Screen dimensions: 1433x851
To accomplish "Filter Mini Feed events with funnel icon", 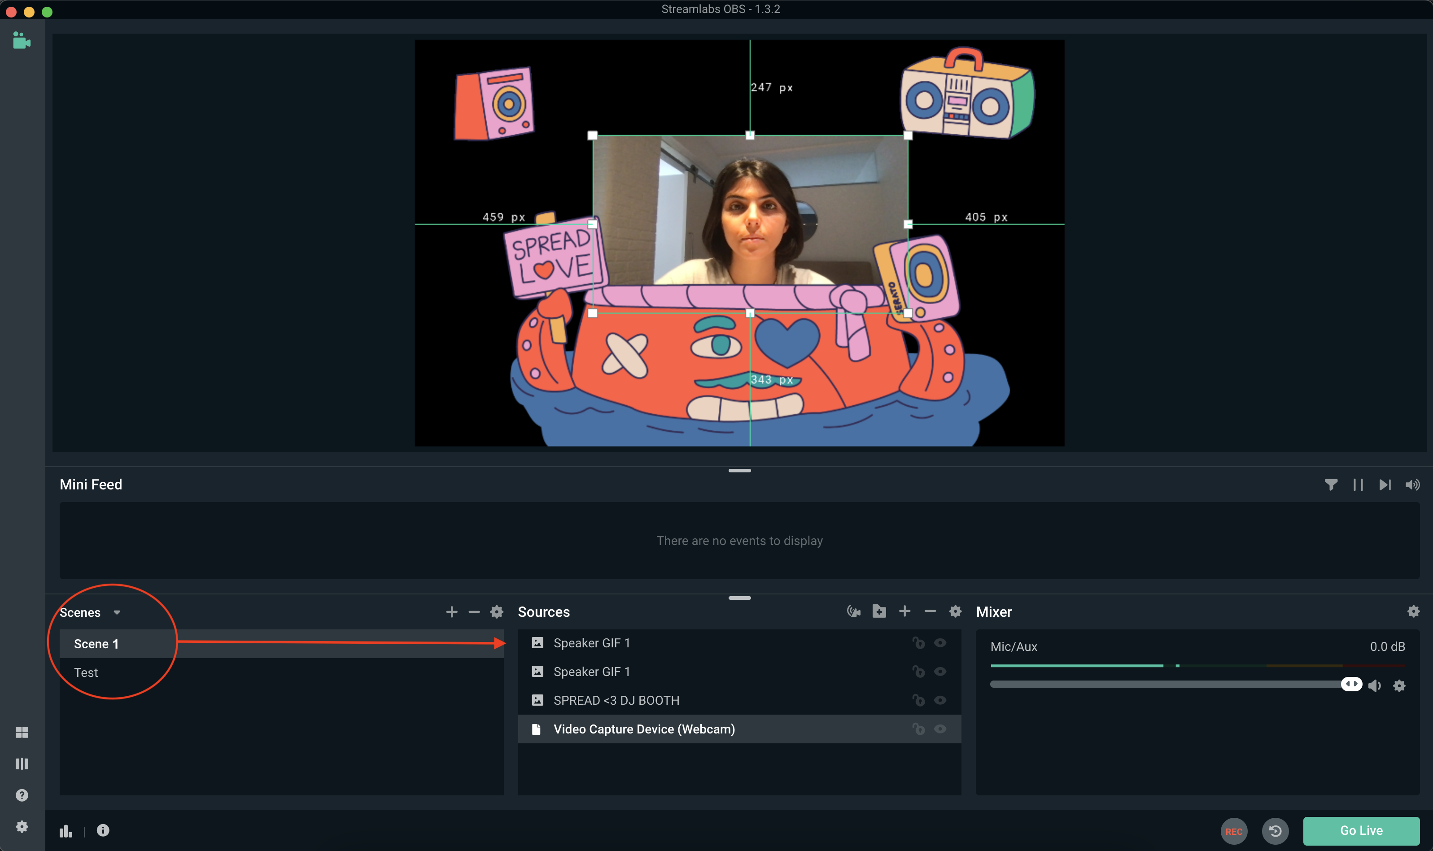I will 1331,485.
